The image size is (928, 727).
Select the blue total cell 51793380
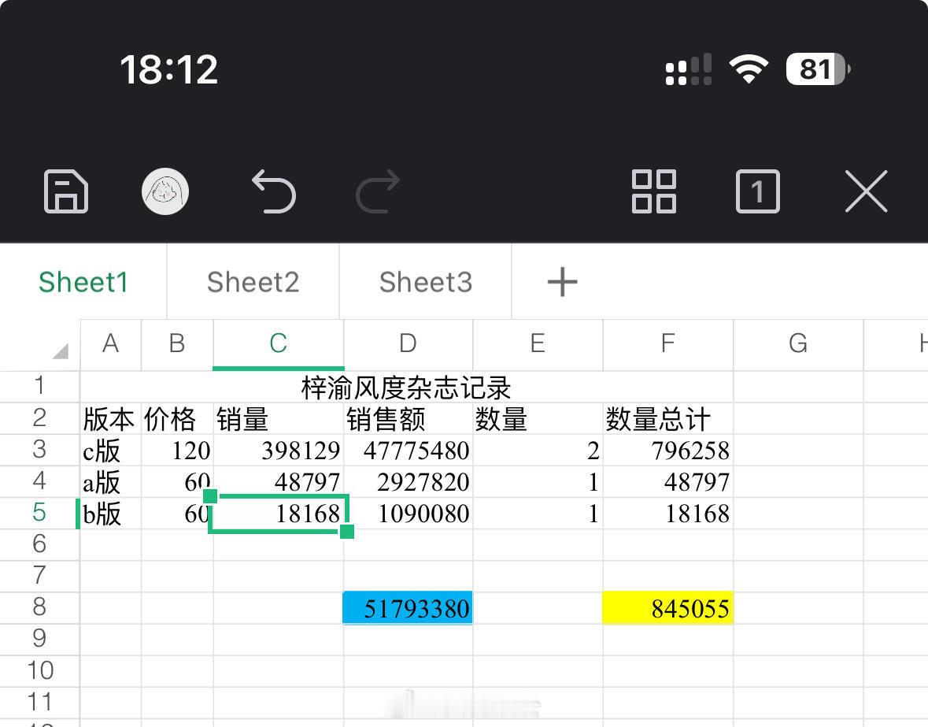click(x=408, y=607)
